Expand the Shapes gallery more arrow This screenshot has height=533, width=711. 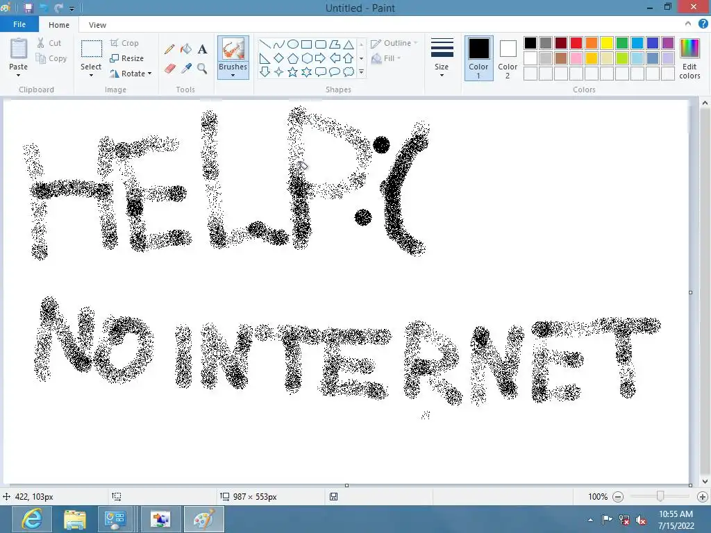[361, 72]
